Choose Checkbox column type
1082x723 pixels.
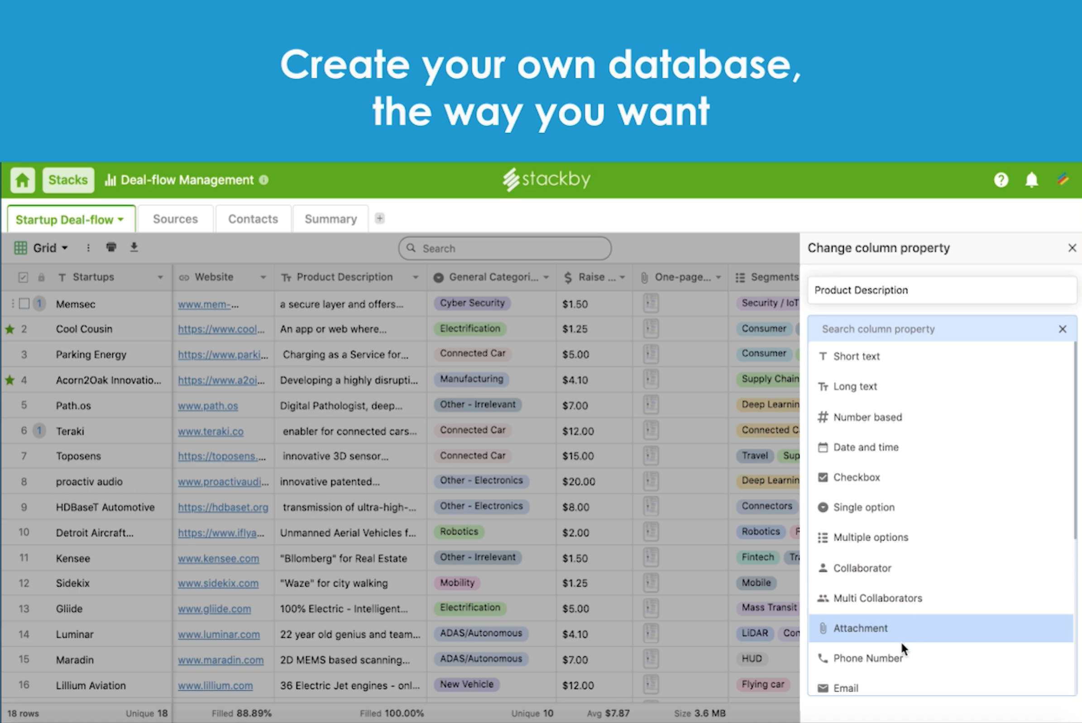(x=941, y=477)
